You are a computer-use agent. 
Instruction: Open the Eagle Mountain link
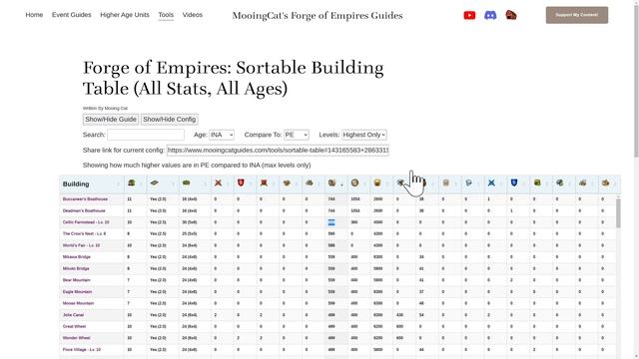click(x=78, y=292)
